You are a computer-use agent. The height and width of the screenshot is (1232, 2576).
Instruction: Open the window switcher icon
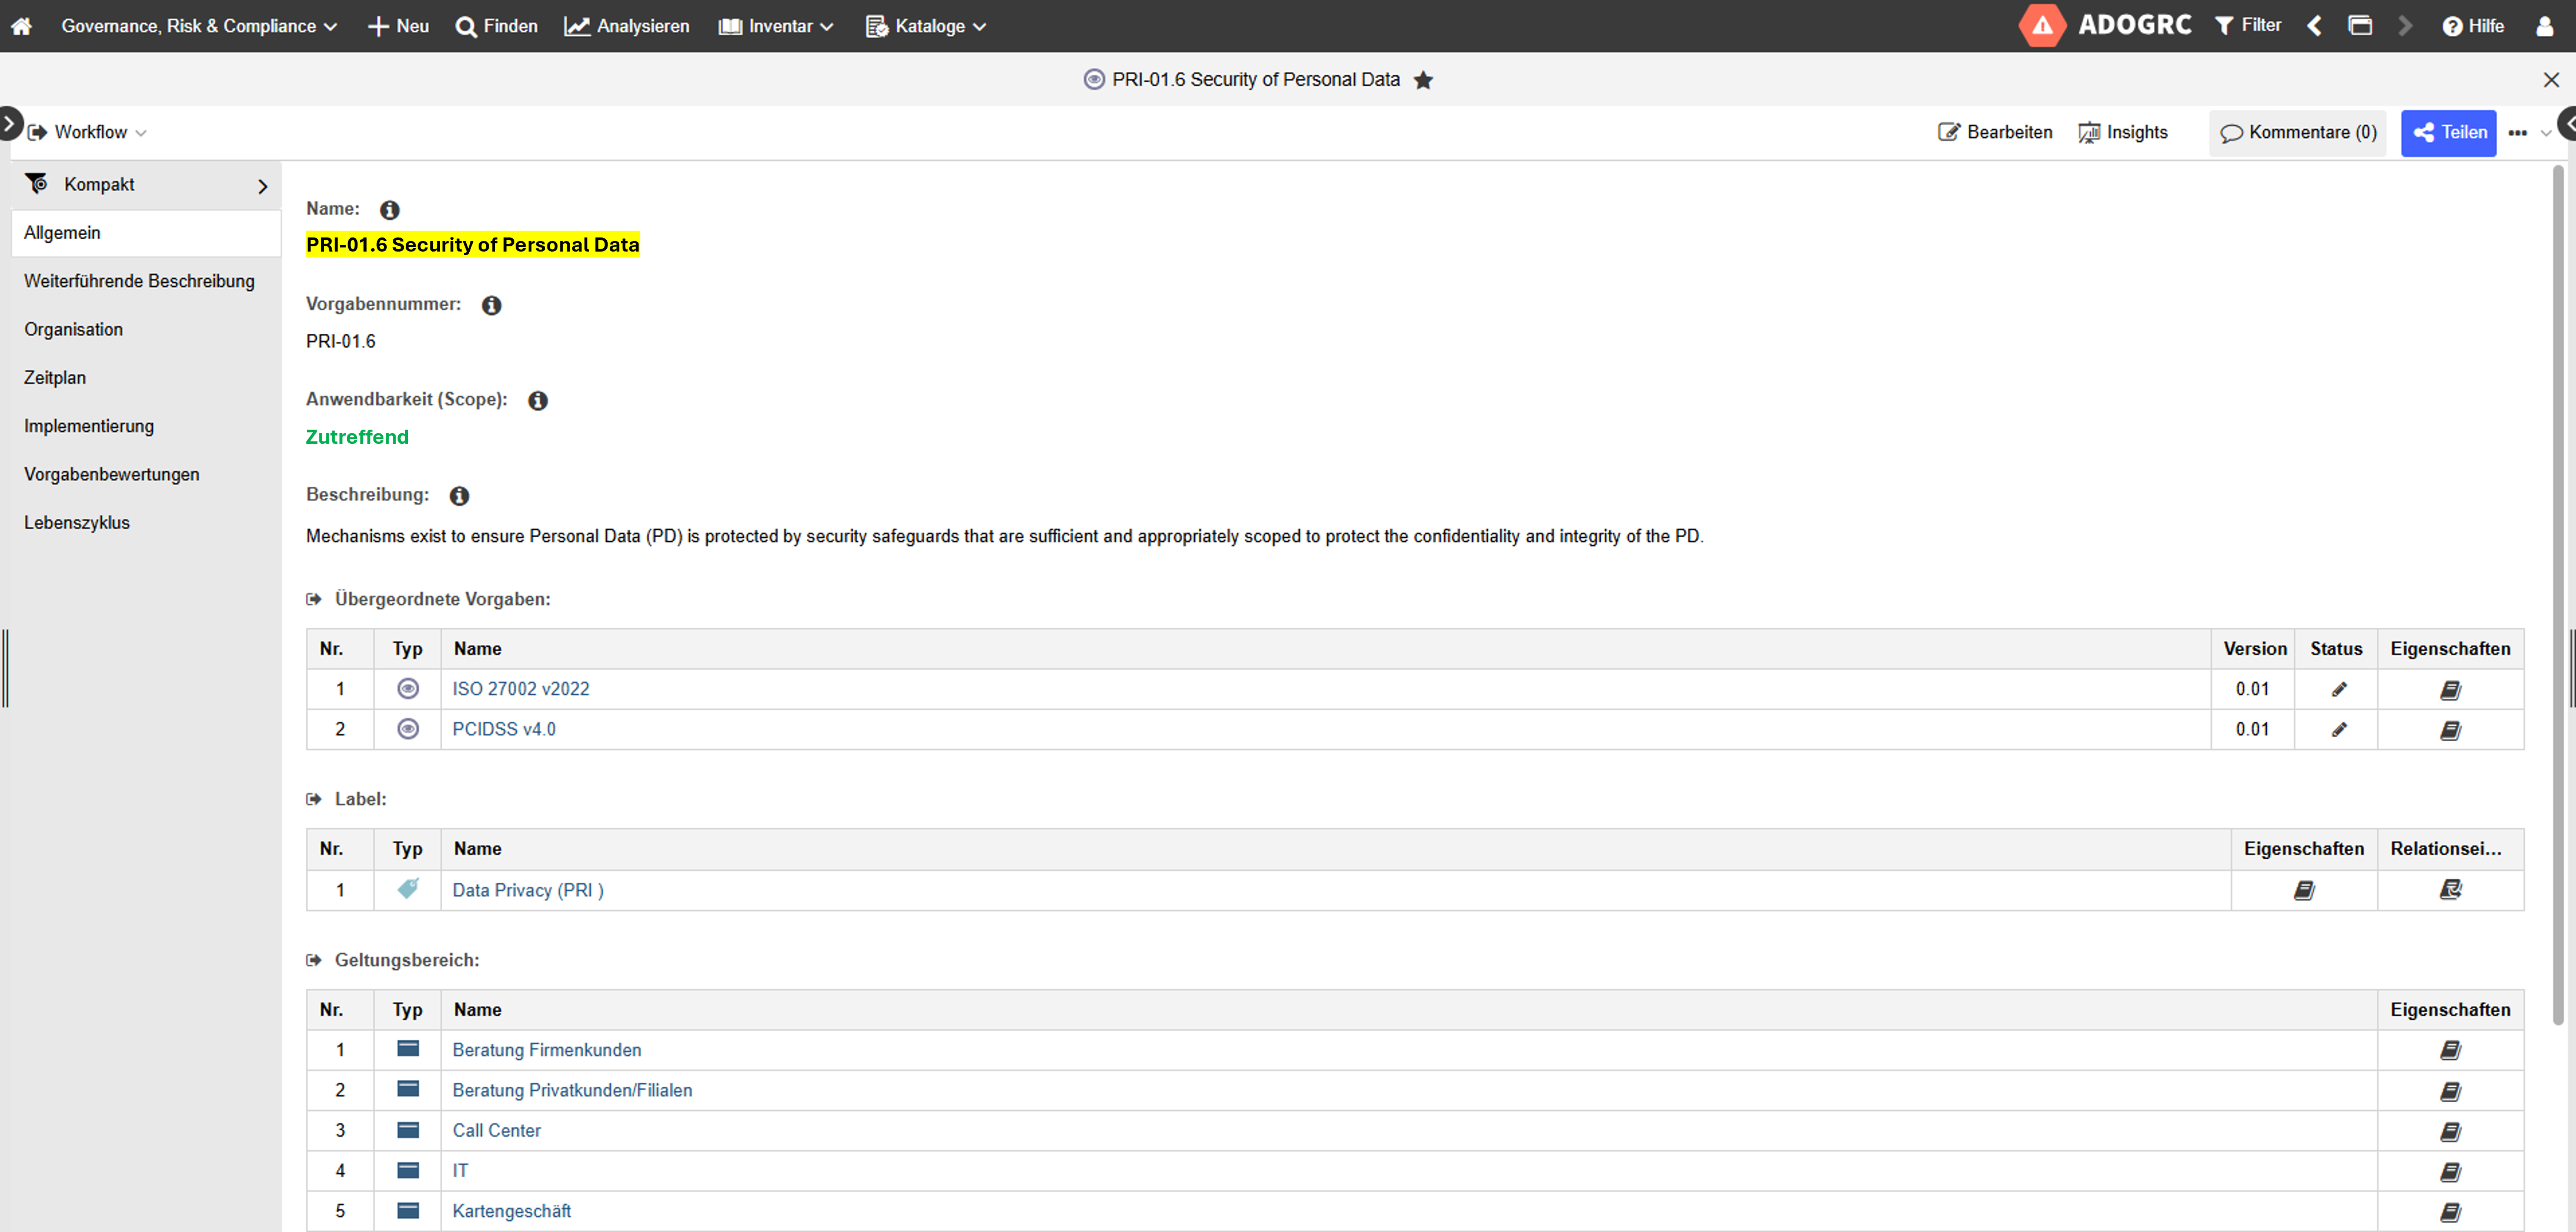point(2360,26)
